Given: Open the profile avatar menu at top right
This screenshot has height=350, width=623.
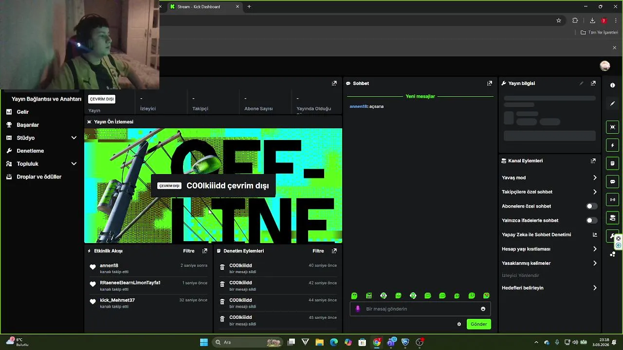Looking at the screenshot, I should [x=605, y=66].
